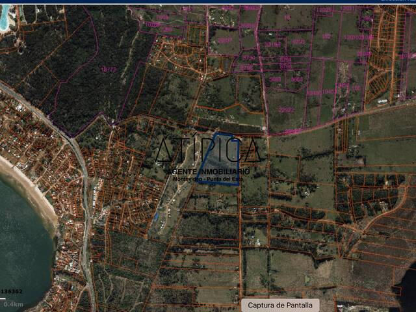Image resolution: width=416 pixels, height=312 pixels.
Task: Click the turquoise lagoon in top-left corner
Action: tap(4, 19)
